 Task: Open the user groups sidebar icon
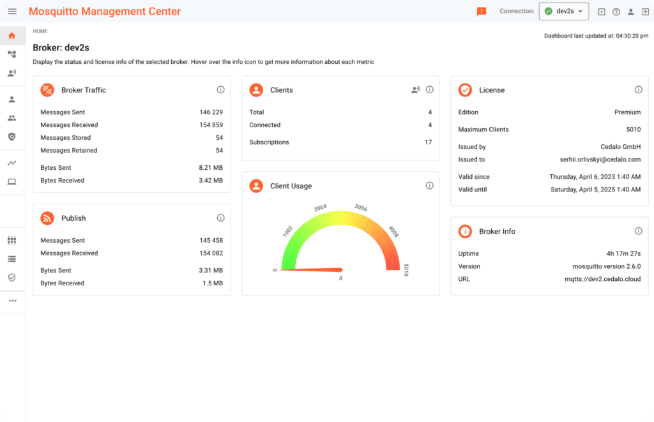click(13, 118)
